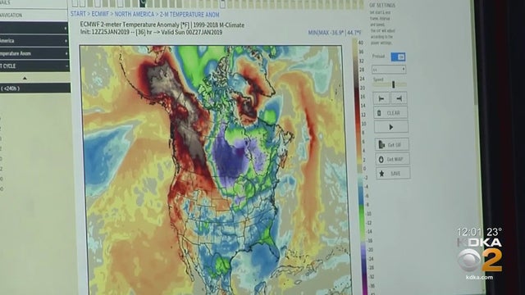The height and width of the screenshot is (295, 525).
Task: Start animation with the play button
Action: 391,127
